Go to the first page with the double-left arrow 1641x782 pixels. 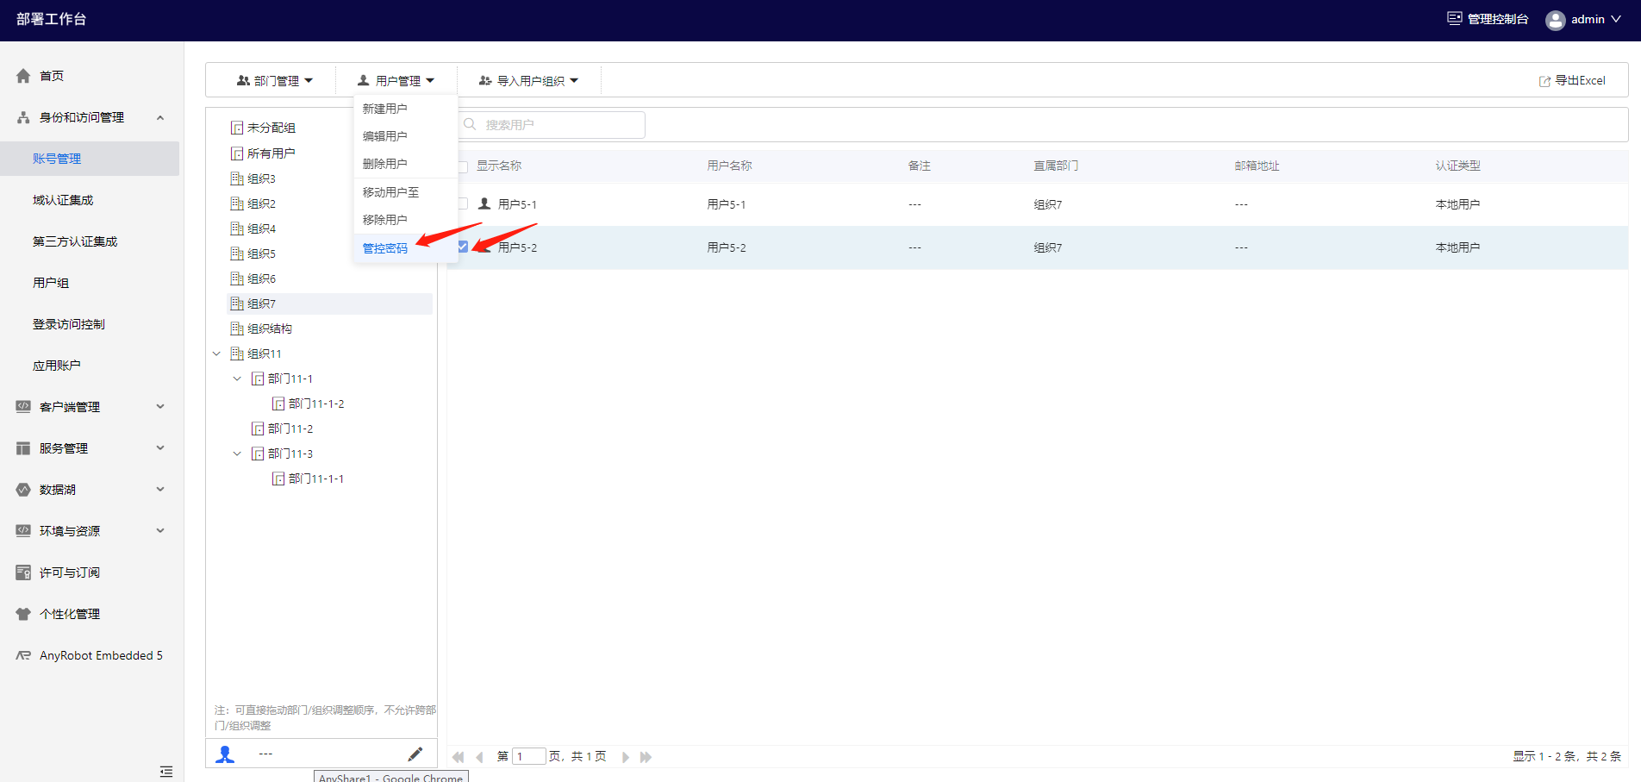click(x=459, y=757)
